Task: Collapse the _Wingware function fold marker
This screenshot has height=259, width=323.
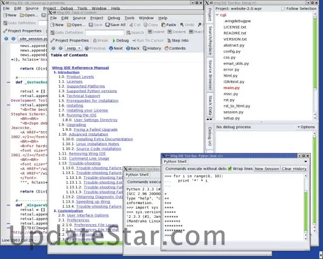Action: click(x=8, y=205)
